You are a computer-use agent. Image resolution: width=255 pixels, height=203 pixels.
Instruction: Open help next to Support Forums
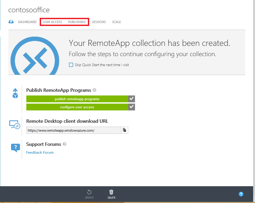(x=64, y=144)
